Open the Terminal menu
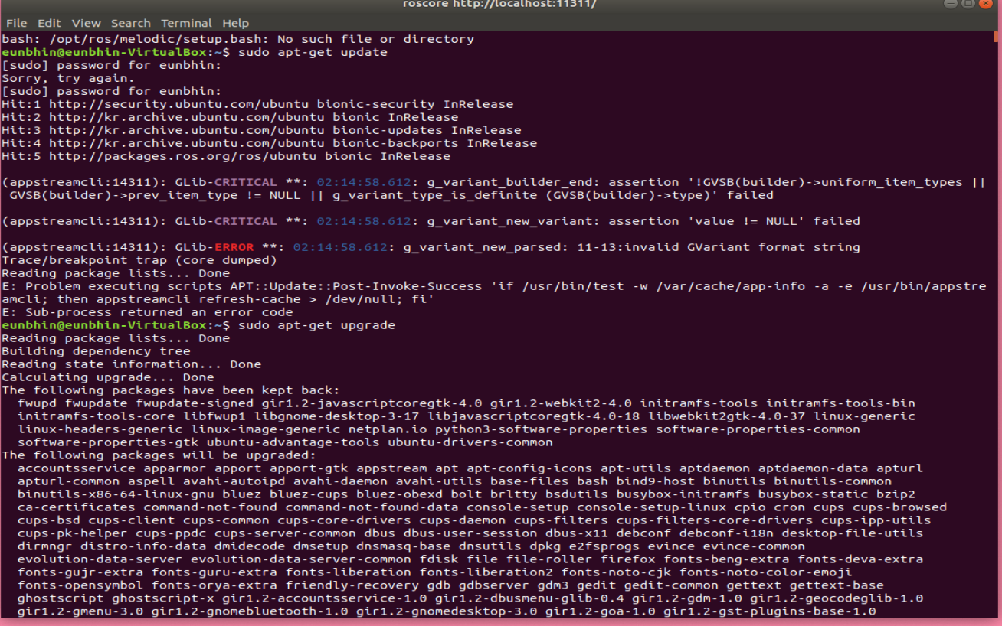 point(187,23)
